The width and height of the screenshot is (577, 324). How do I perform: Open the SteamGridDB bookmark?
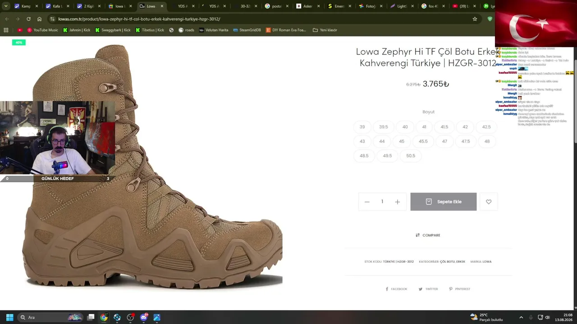point(247,30)
